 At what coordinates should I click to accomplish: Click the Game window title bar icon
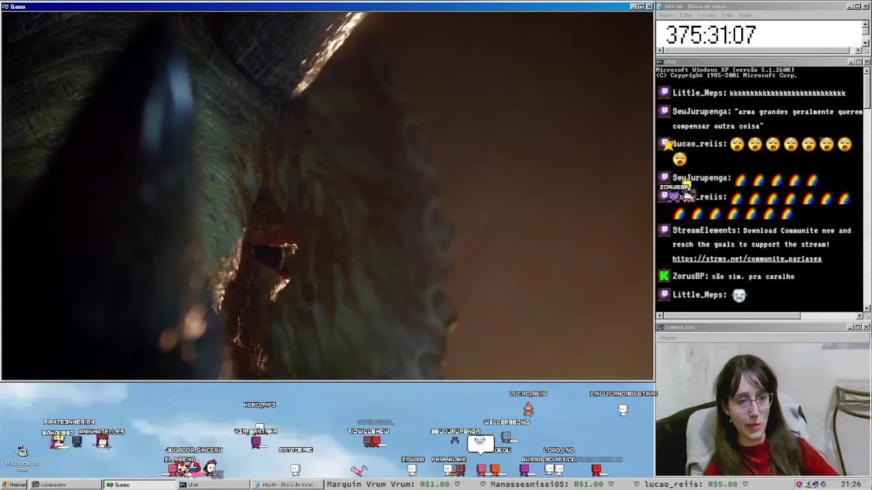[x=5, y=7]
